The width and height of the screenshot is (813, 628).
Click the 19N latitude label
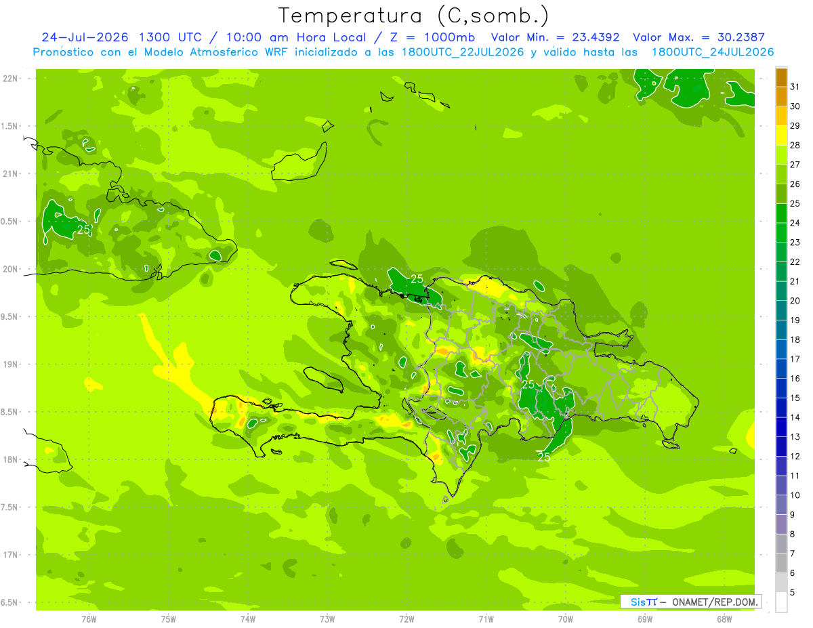tap(10, 364)
